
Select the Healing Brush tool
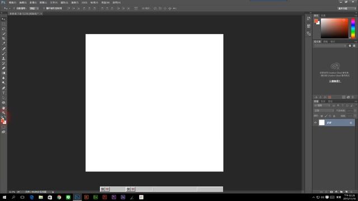point(3,49)
